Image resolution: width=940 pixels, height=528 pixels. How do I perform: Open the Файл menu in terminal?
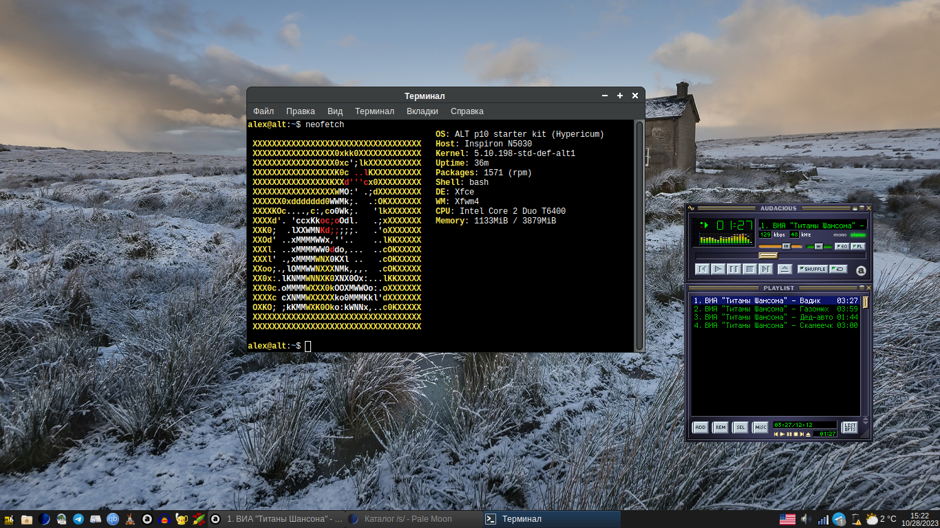tap(263, 111)
